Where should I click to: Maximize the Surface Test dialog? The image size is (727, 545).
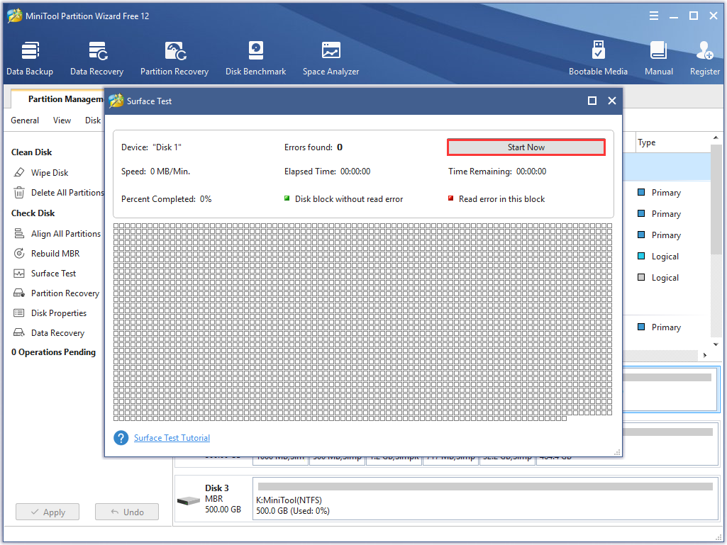592,101
